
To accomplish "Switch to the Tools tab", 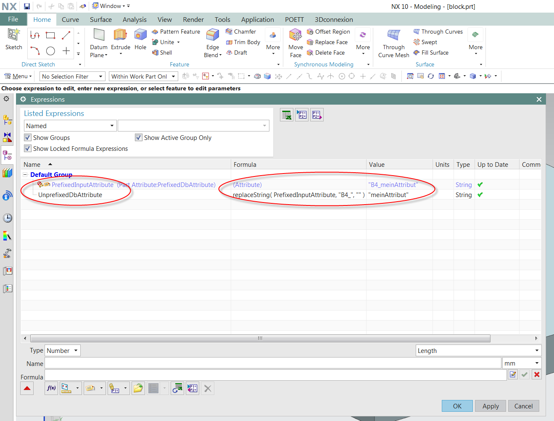I will pos(222,19).
